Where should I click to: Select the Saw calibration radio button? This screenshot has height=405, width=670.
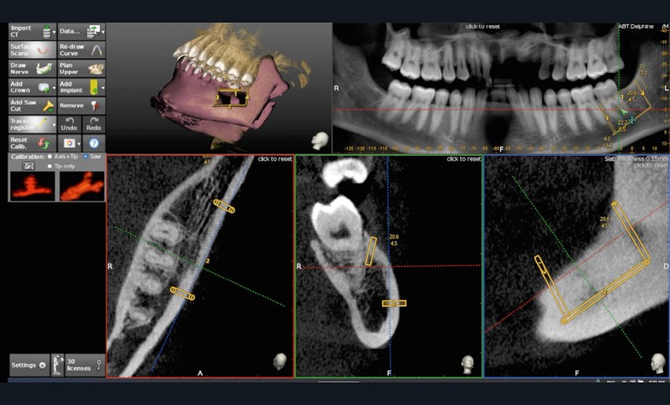pos(86,156)
